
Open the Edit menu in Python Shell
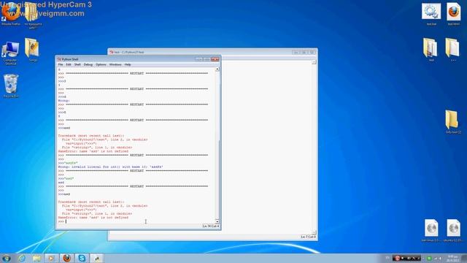(69, 65)
